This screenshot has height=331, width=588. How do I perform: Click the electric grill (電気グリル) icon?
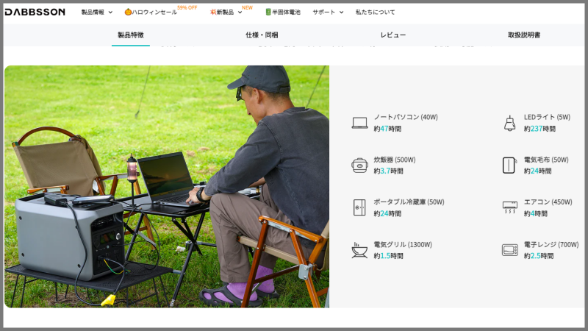[x=359, y=250]
